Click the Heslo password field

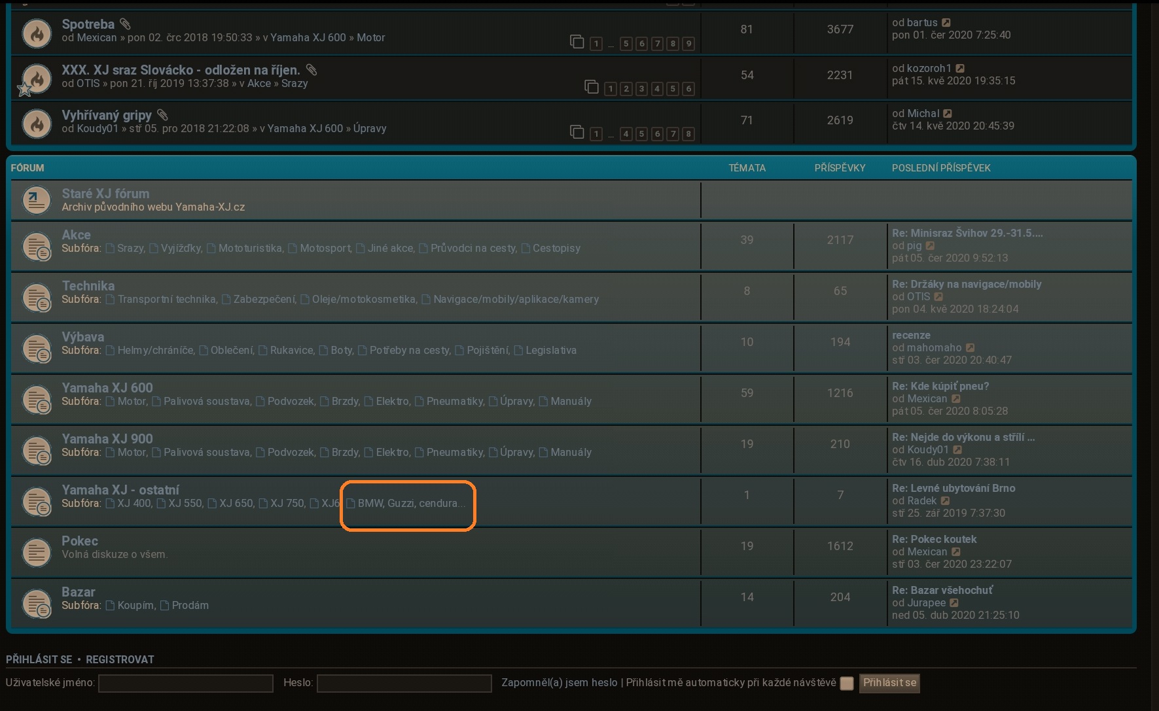pyautogui.click(x=404, y=684)
